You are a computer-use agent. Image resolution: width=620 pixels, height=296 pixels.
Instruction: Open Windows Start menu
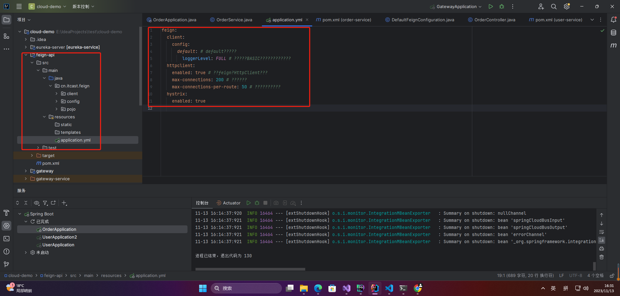(203, 288)
